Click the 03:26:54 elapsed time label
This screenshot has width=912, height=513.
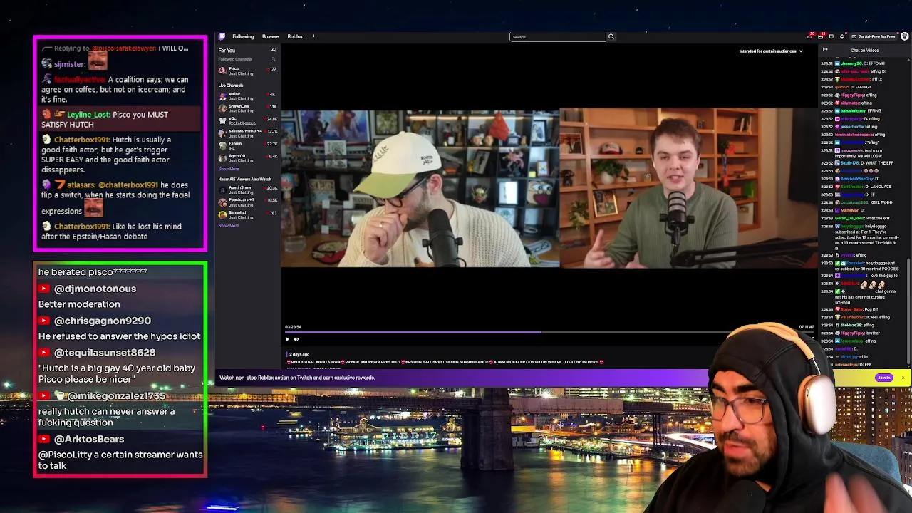[293, 327]
